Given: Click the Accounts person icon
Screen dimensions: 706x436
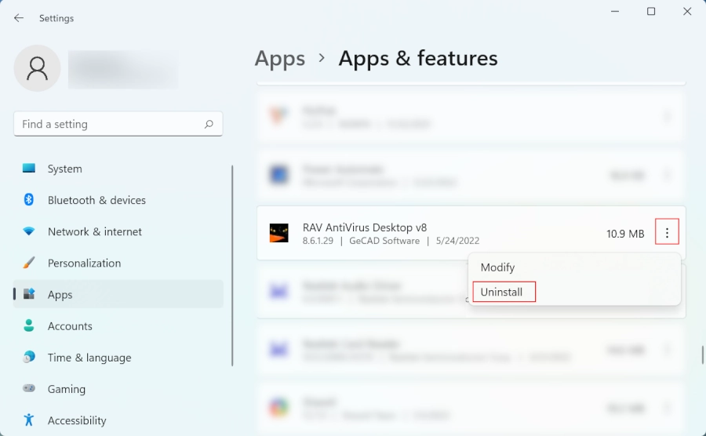Looking at the screenshot, I should click(x=29, y=325).
